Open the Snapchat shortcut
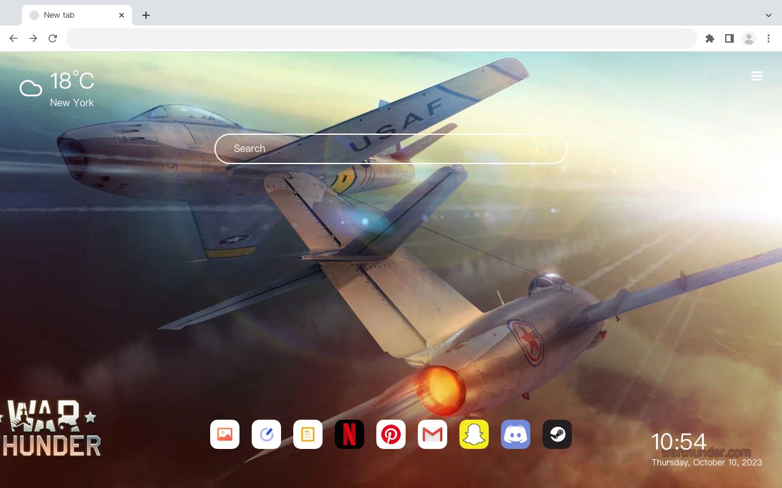782x488 pixels. 474,434
